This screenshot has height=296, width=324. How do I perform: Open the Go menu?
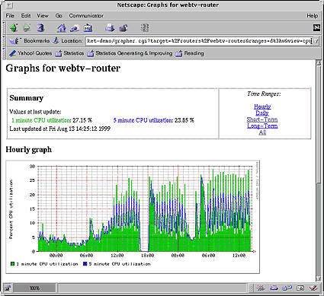[x=59, y=16]
